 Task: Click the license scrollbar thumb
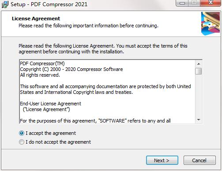[199, 71]
